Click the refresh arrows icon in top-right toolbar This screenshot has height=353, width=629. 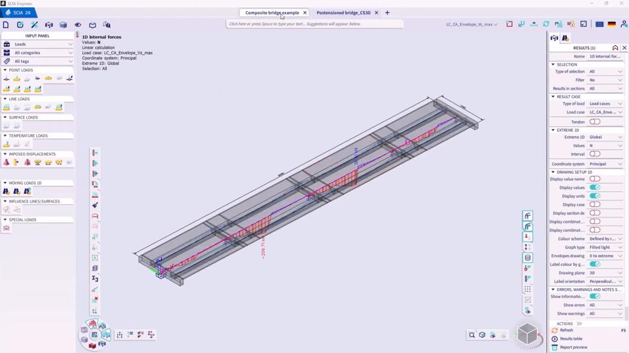click(x=546, y=24)
